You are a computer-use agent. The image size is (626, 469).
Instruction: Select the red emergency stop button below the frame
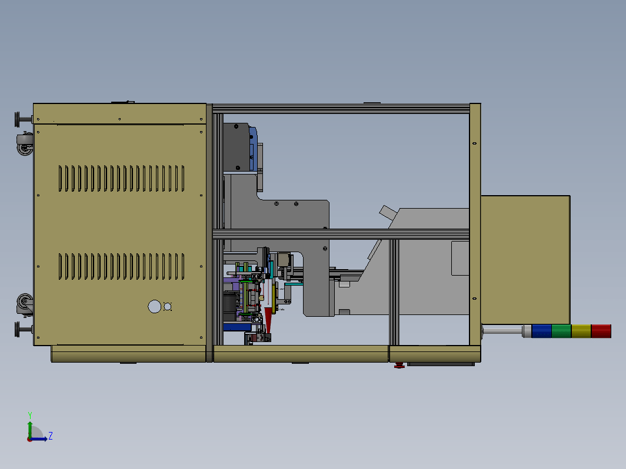(399, 366)
